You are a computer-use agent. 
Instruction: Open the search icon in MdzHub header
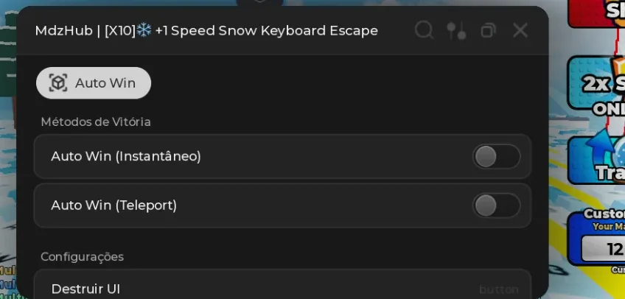coord(424,30)
